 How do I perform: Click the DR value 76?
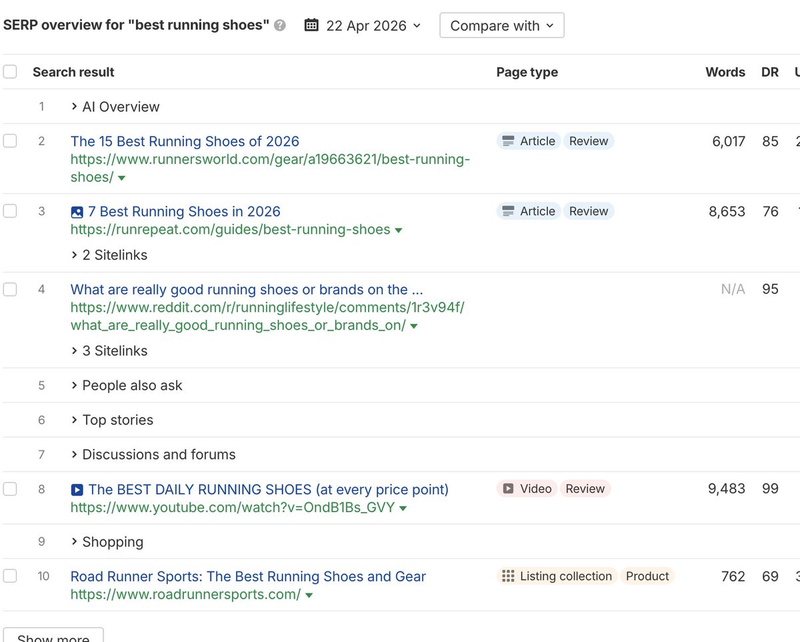(x=771, y=211)
